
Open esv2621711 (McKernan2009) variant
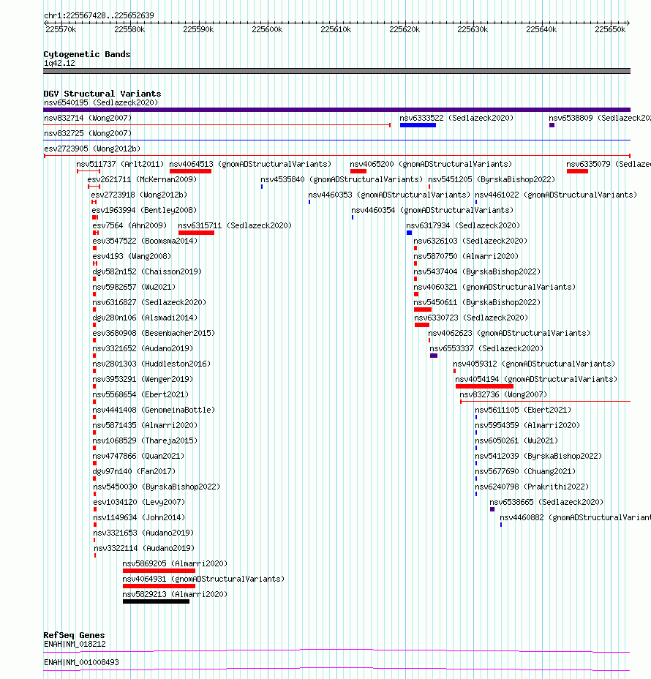(x=142, y=179)
